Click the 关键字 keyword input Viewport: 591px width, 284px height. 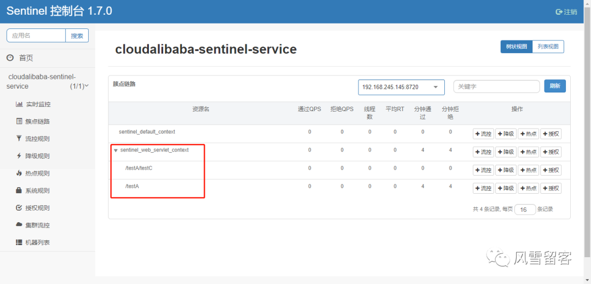point(496,86)
